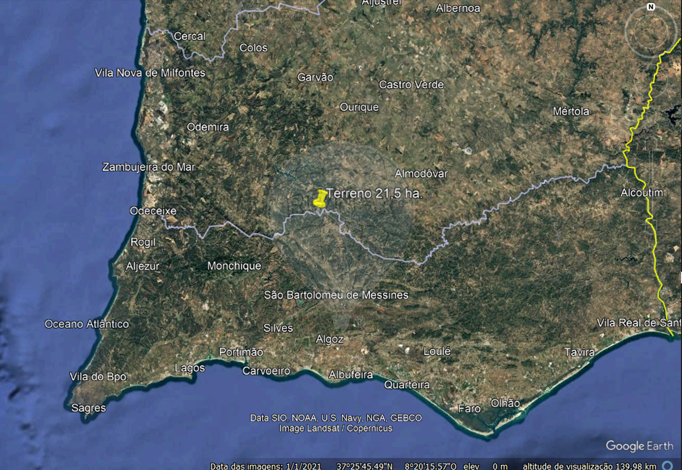Click the 'Vila Real de Sant' label
Viewport: 682px width, 470px height.
click(x=639, y=323)
